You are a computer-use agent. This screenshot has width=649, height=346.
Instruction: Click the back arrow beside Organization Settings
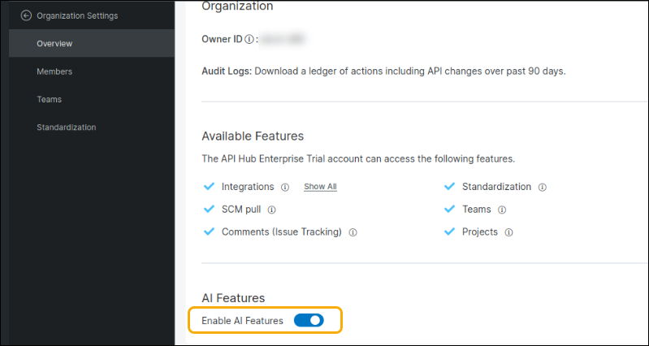click(x=26, y=15)
